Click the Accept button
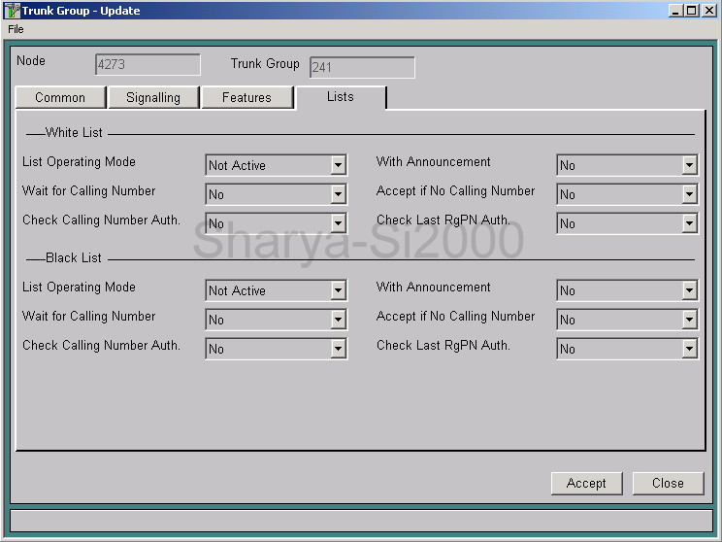The image size is (722, 542). coord(586,483)
